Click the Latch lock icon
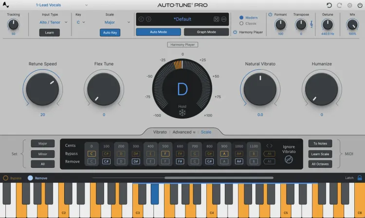 [x=360, y=178]
